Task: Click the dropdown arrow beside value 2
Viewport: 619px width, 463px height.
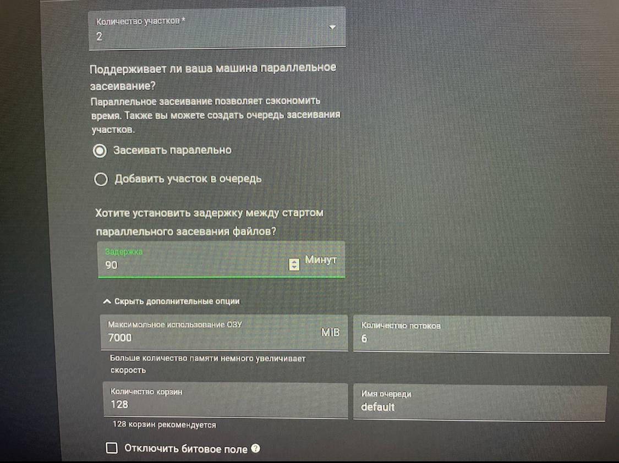Action: click(332, 27)
